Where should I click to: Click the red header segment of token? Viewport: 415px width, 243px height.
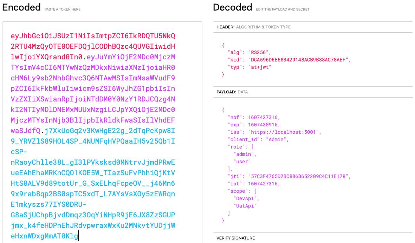click(93, 46)
